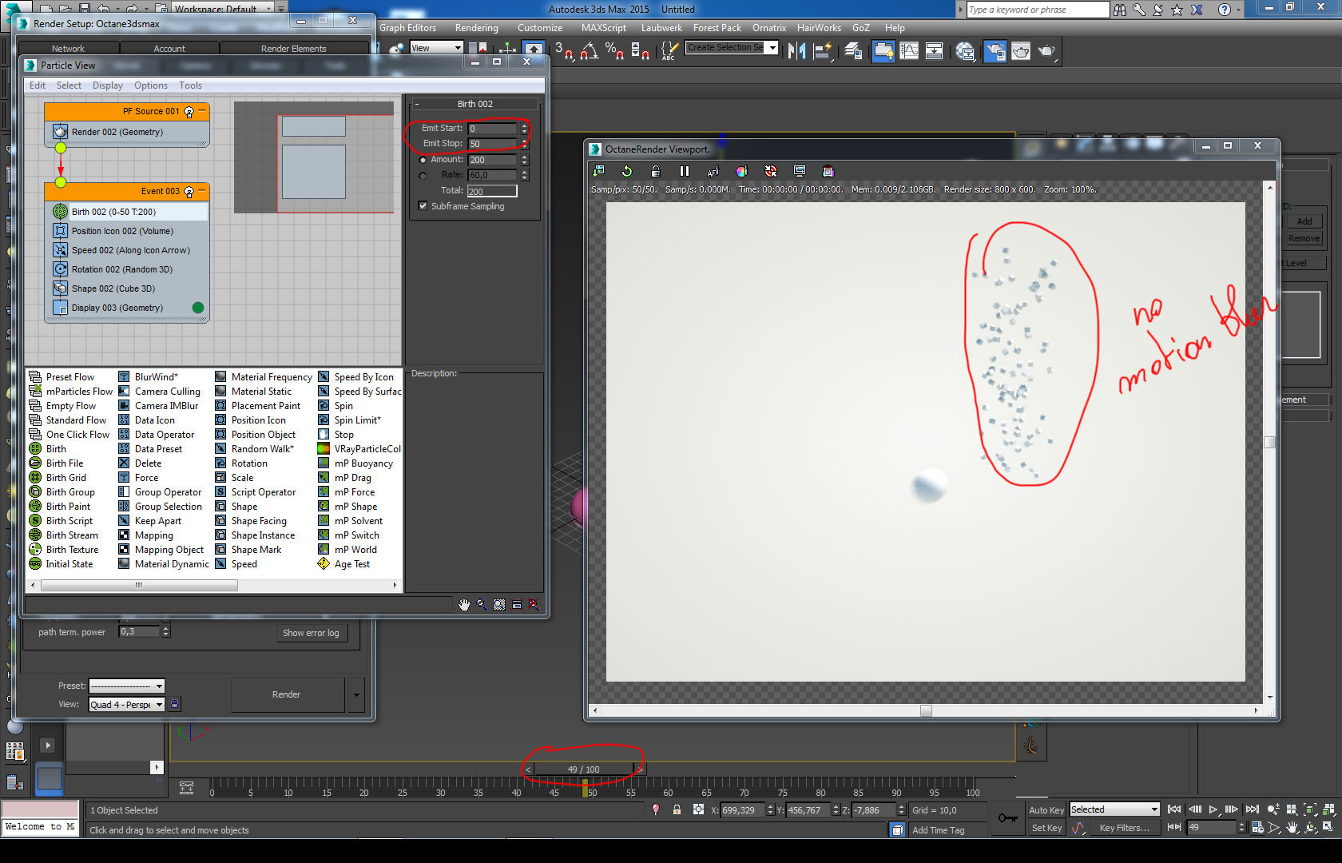The image size is (1342, 863).
Task: Select the material color picker tool
Action: click(x=741, y=171)
